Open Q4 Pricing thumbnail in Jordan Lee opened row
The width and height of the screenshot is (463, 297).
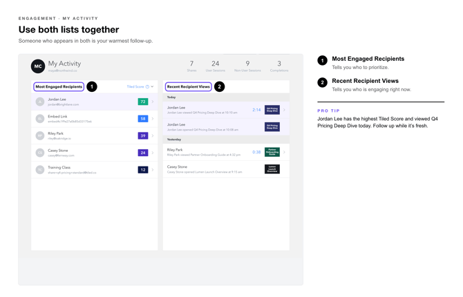coord(272,127)
